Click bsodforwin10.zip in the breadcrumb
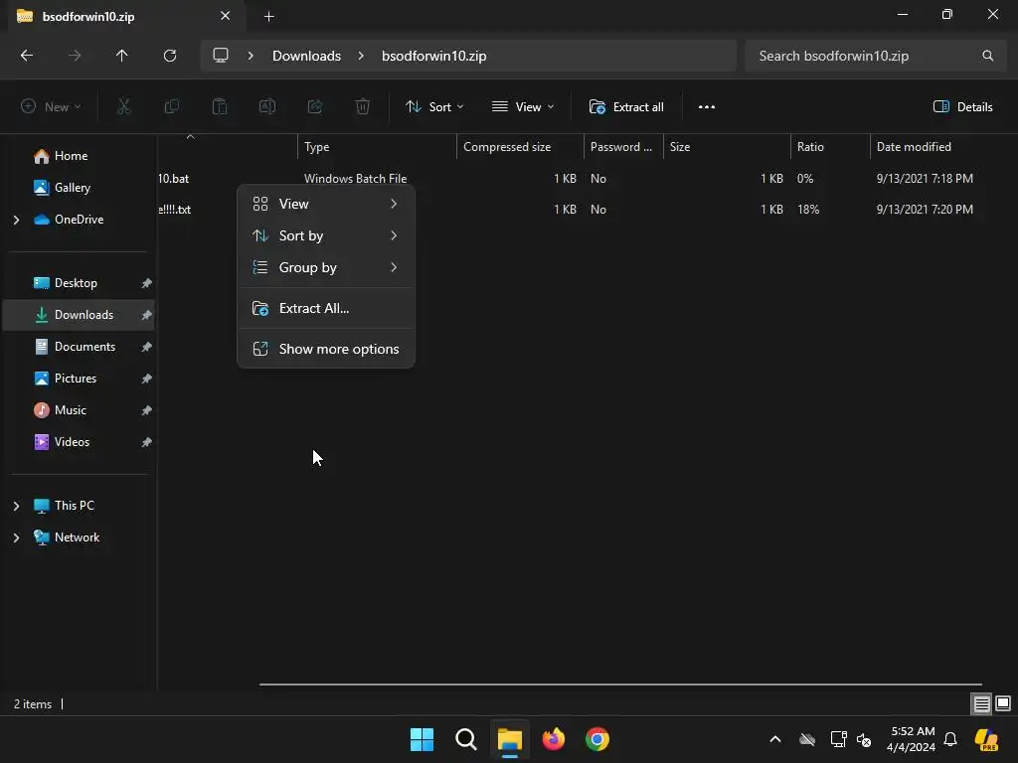This screenshot has height=763, width=1018. tap(433, 56)
